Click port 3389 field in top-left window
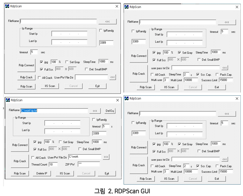The image size is (243, 196). point(106,43)
